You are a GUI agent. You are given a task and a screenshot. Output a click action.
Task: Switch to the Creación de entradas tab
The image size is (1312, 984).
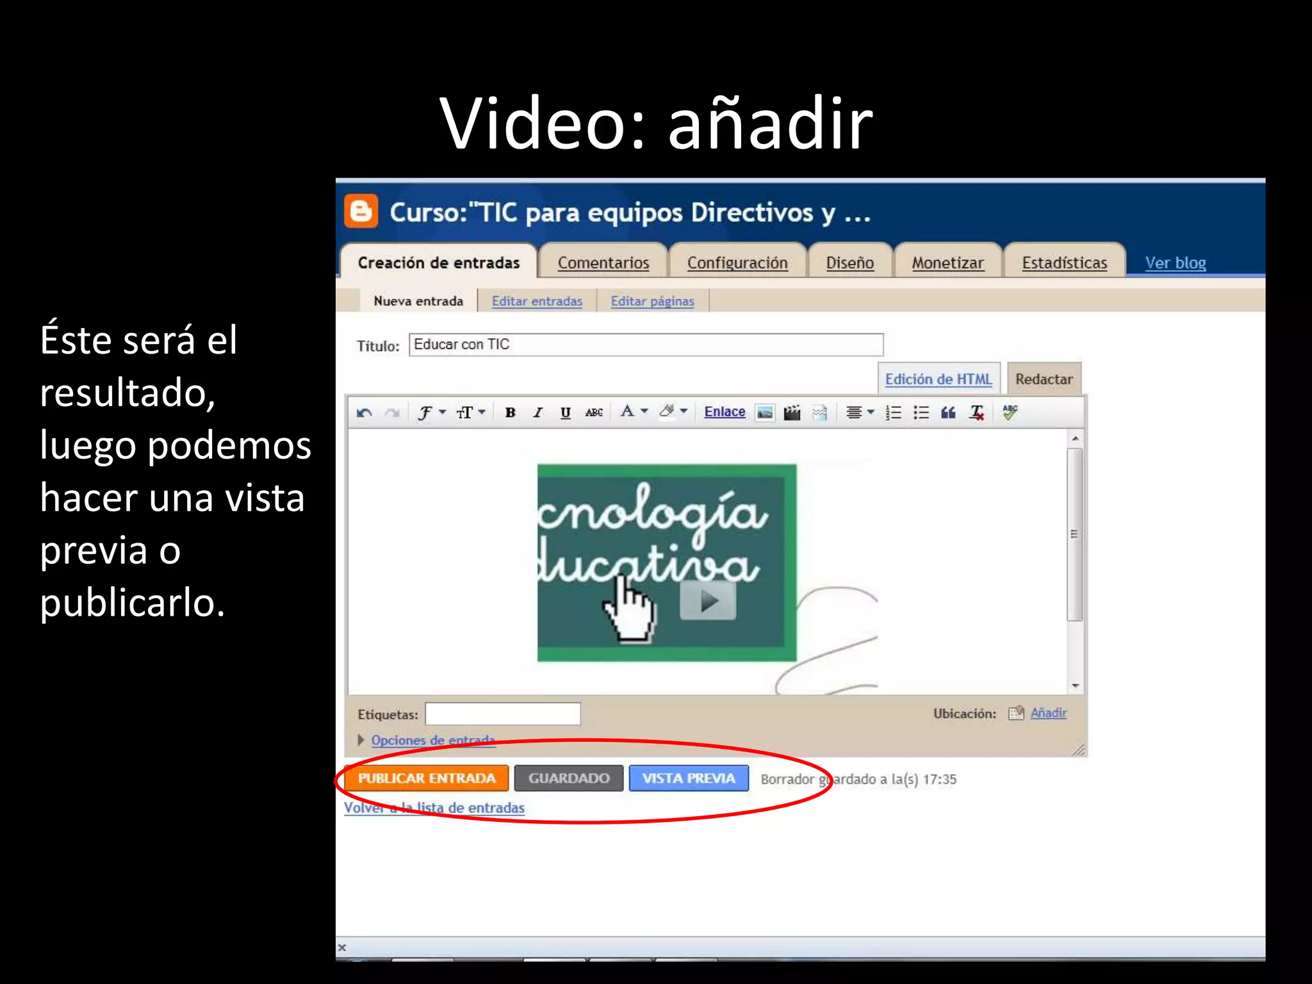point(438,263)
